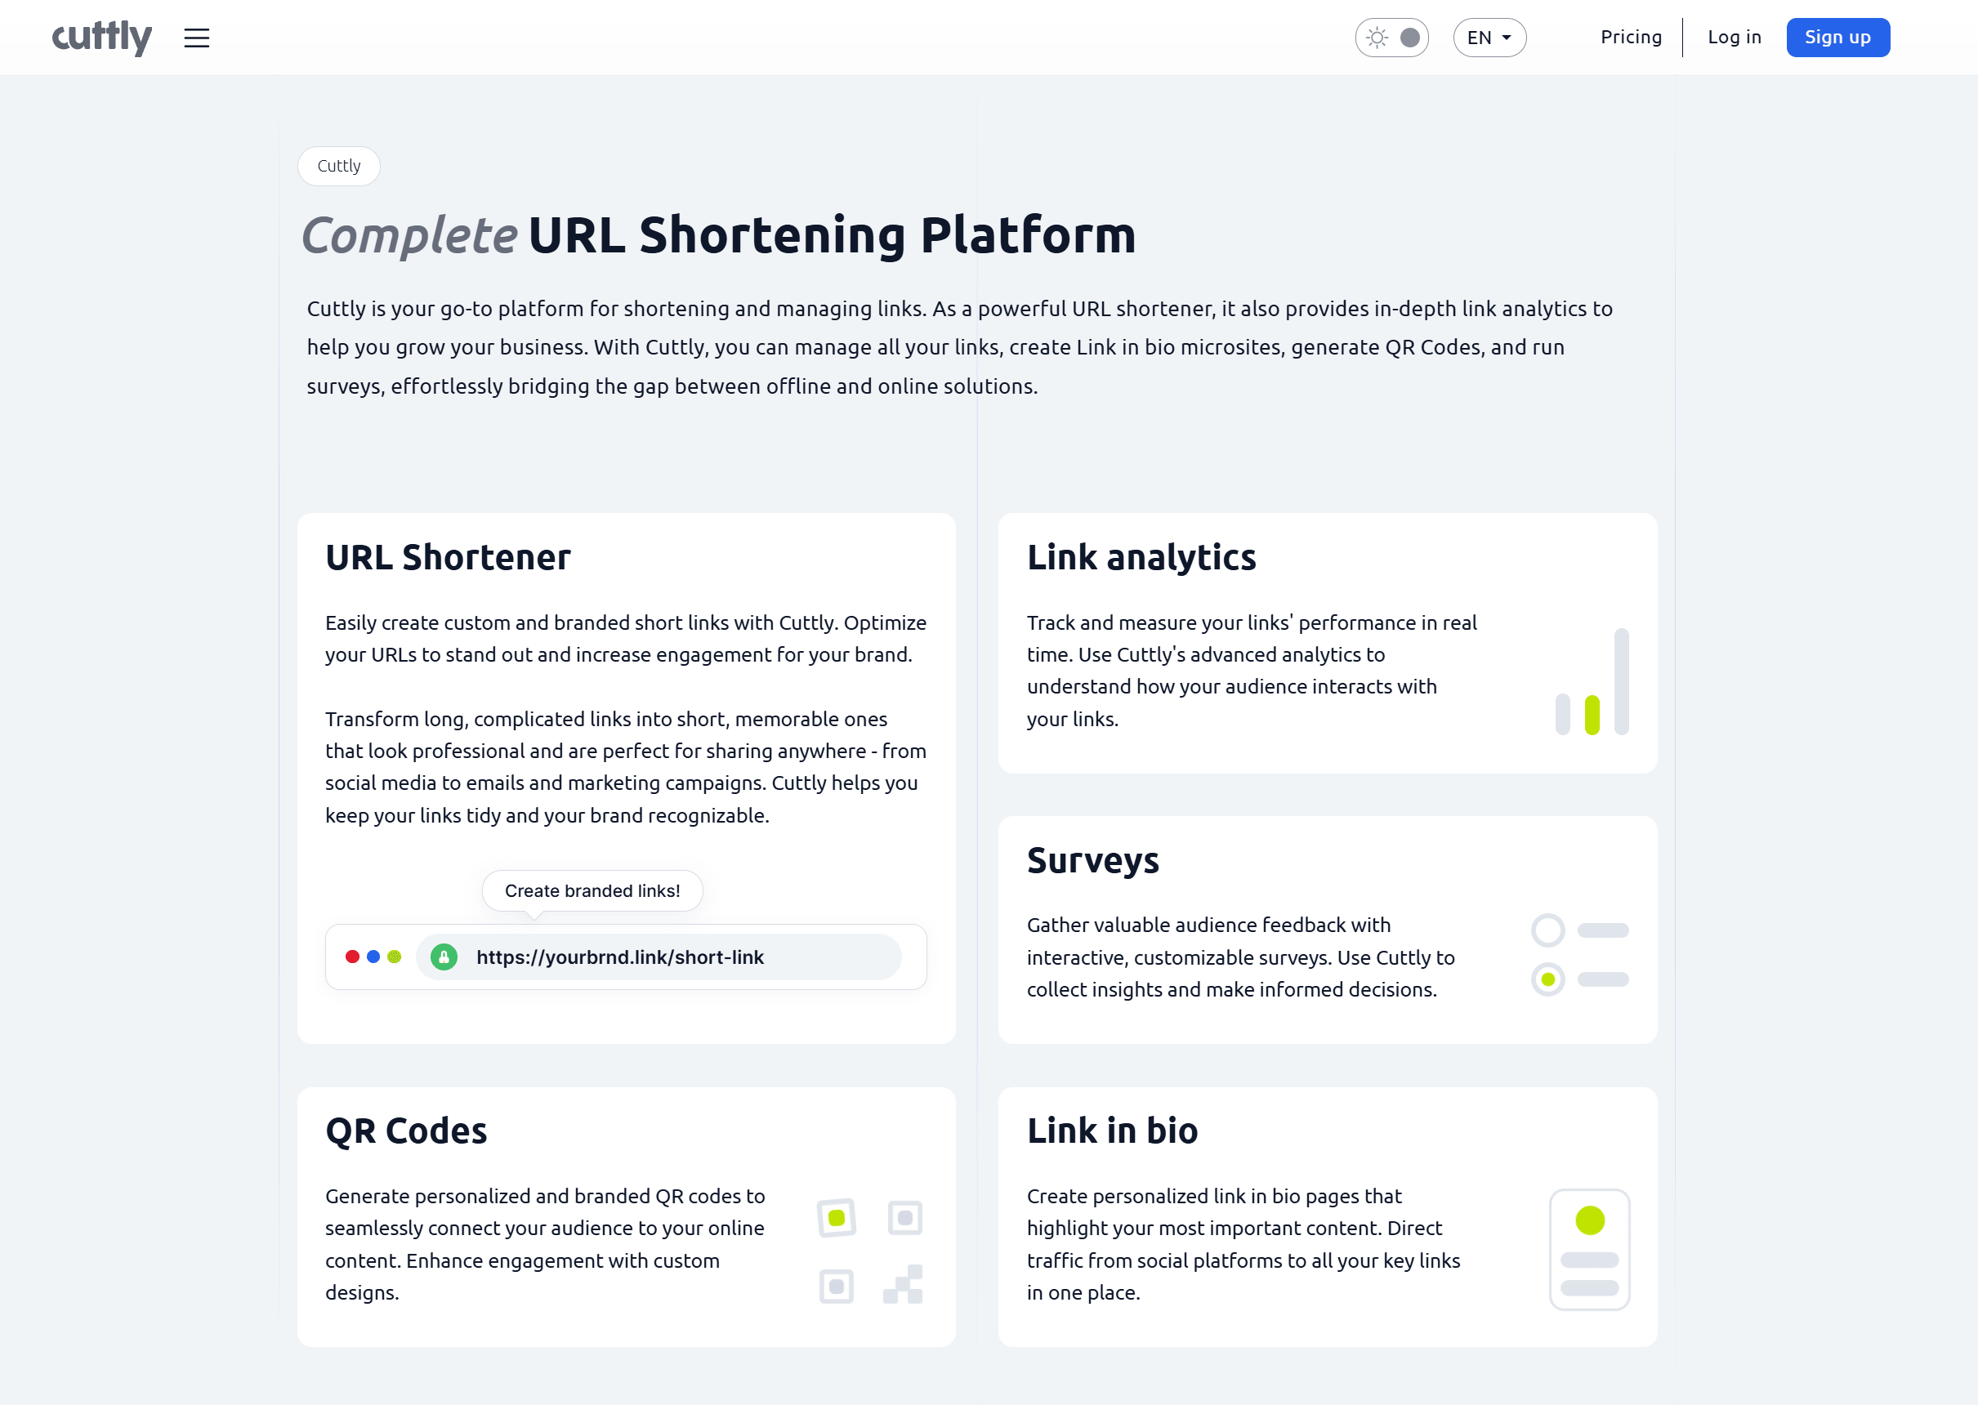The image size is (1978, 1405).
Task: Open the hamburger menu icon
Action: [x=196, y=38]
